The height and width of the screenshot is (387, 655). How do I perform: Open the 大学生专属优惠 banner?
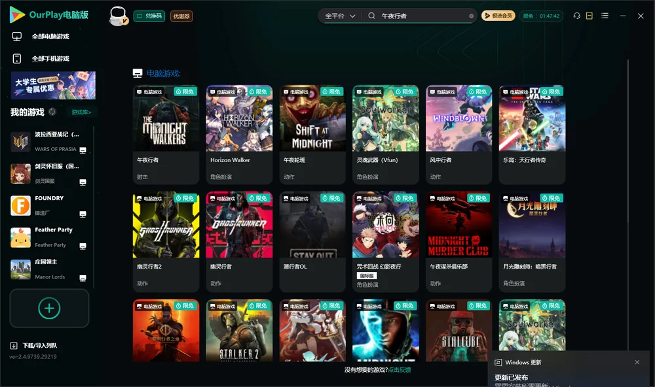(x=53, y=86)
